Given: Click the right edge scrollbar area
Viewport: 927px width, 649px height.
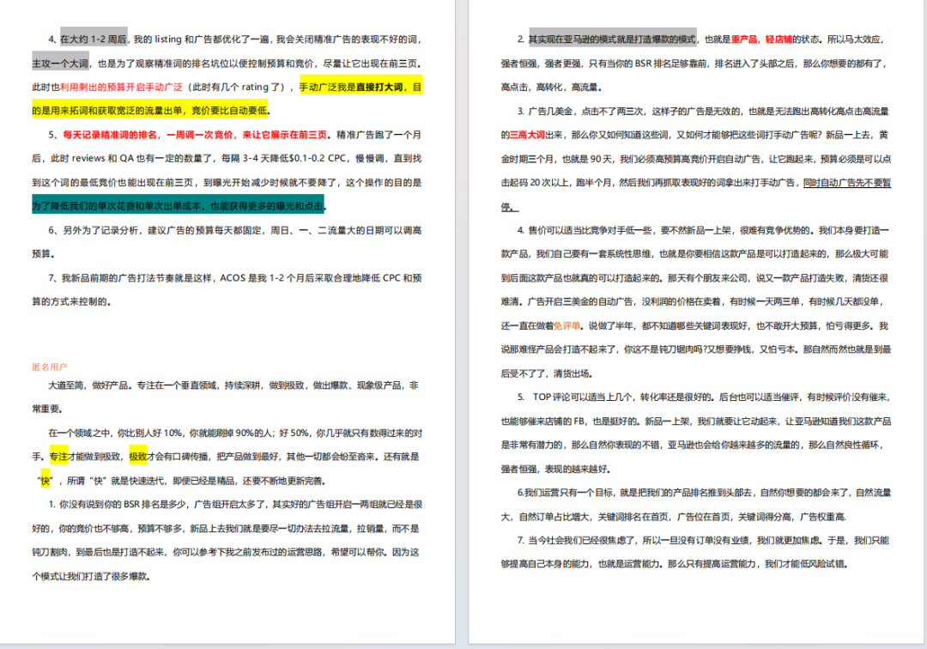Looking at the screenshot, I should (922, 326).
